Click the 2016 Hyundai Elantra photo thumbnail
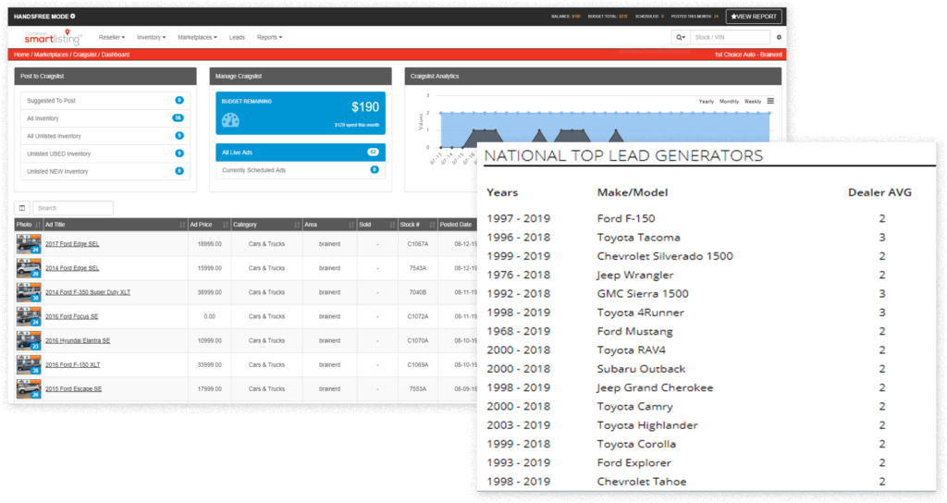Viewport: 947px width, 503px height. point(29,340)
